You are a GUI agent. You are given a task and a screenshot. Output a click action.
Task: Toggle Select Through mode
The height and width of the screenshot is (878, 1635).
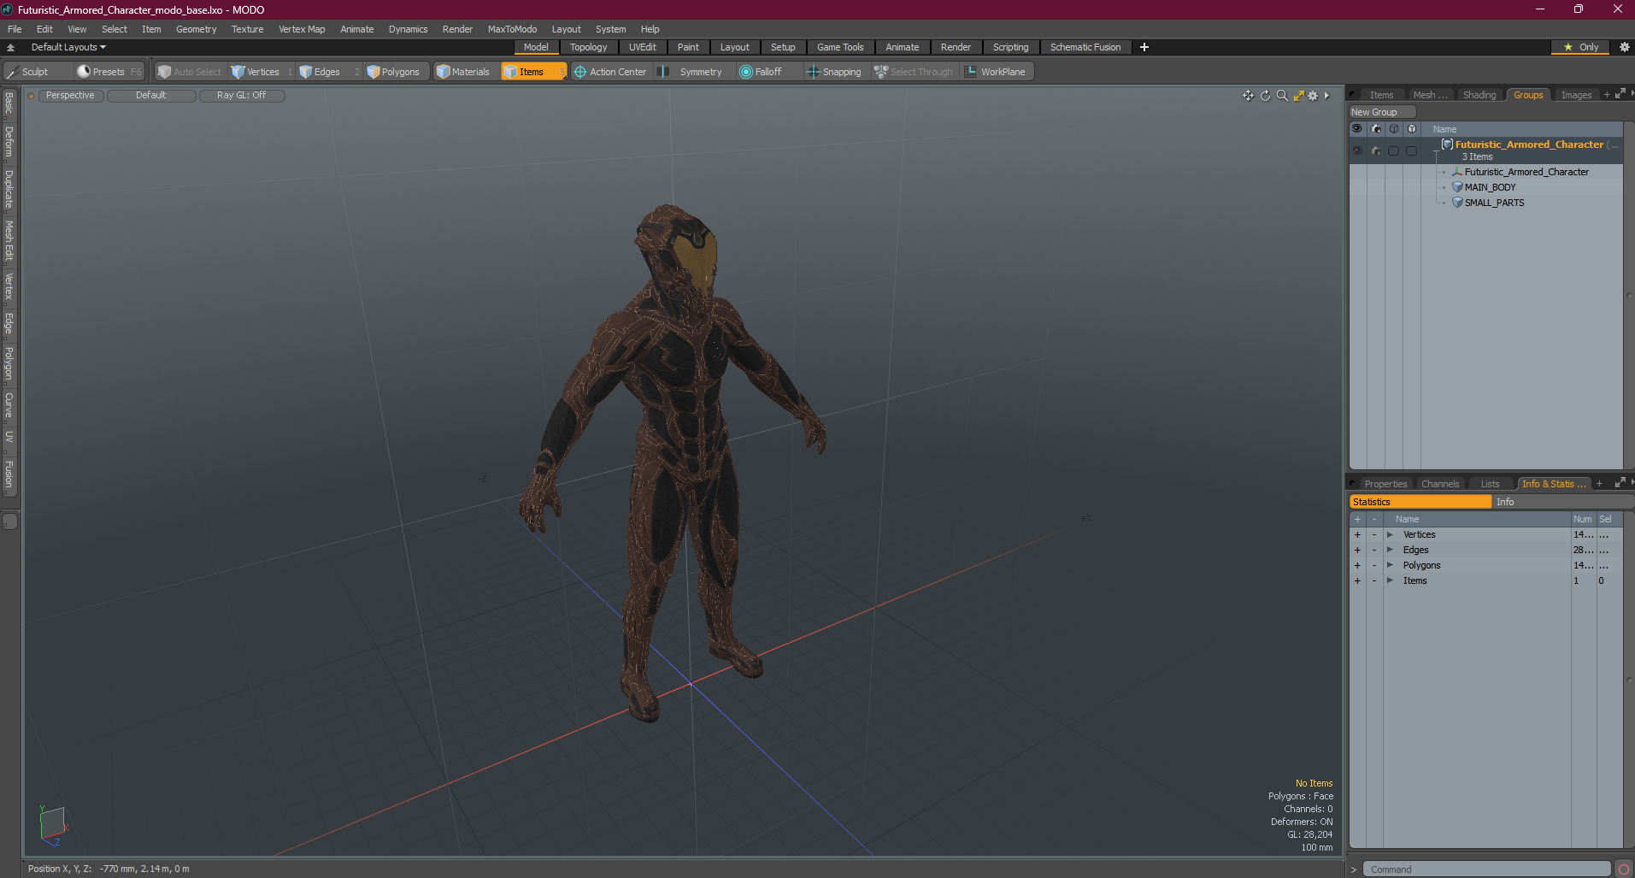pyautogui.click(x=914, y=72)
